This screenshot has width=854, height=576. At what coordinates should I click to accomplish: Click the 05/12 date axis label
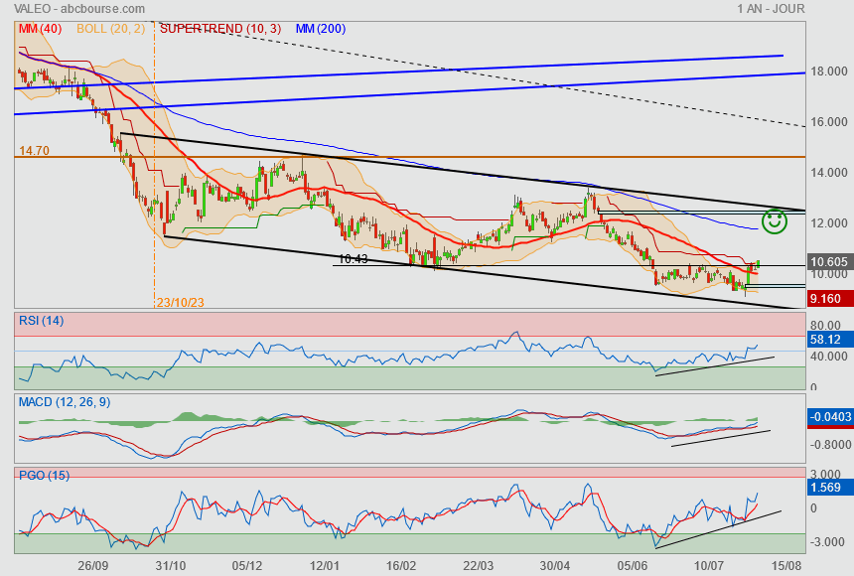247,566
